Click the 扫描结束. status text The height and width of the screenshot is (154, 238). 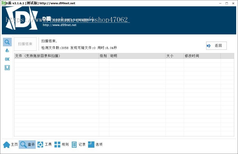[49, 41]
